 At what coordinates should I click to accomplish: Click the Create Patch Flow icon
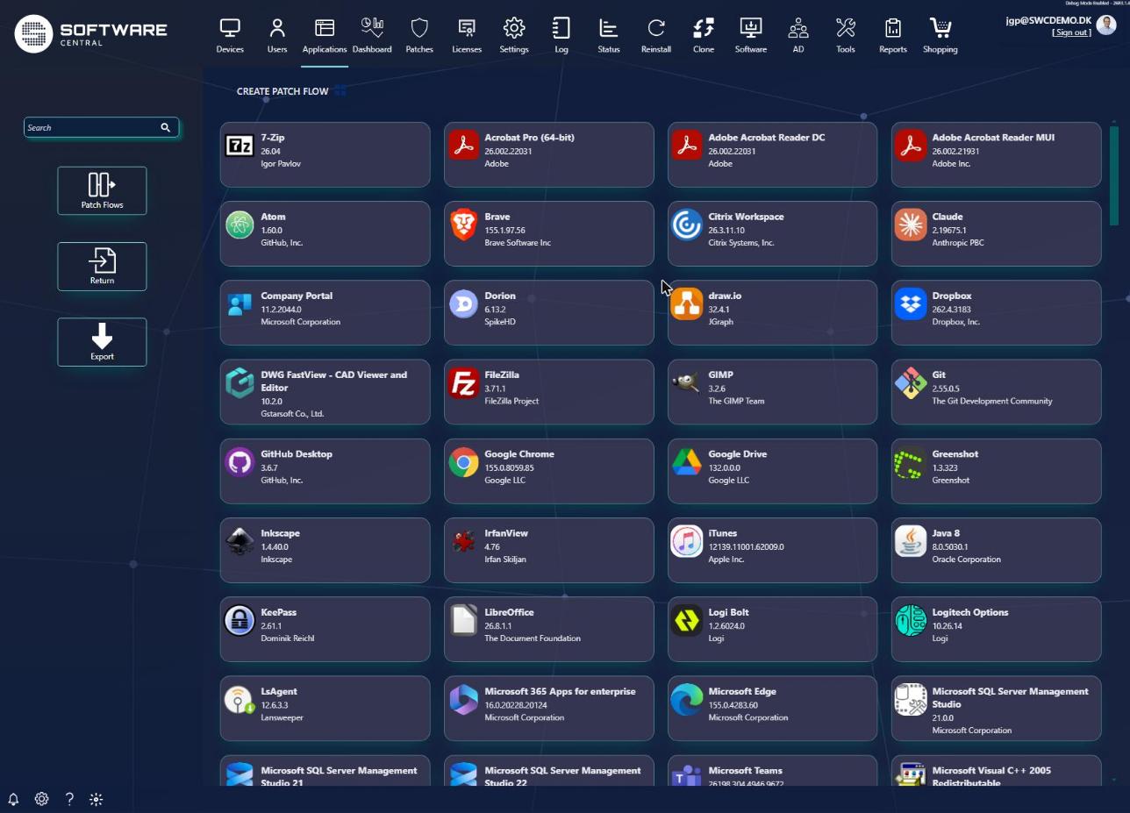click(340, 91)
